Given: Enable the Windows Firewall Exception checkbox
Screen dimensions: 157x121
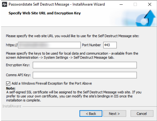Looking at the screenshot, I should (8, 83).
